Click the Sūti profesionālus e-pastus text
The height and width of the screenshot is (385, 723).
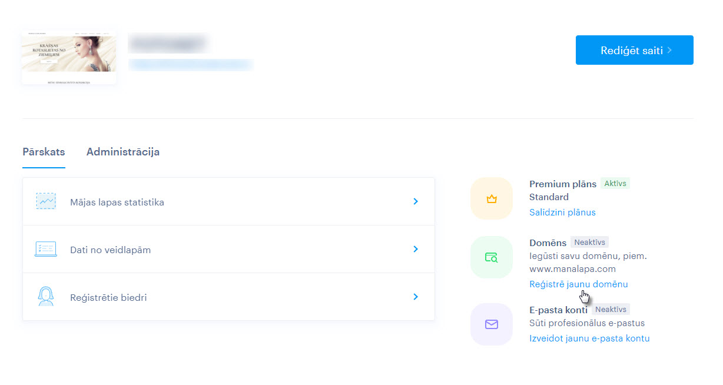point(587,323)
